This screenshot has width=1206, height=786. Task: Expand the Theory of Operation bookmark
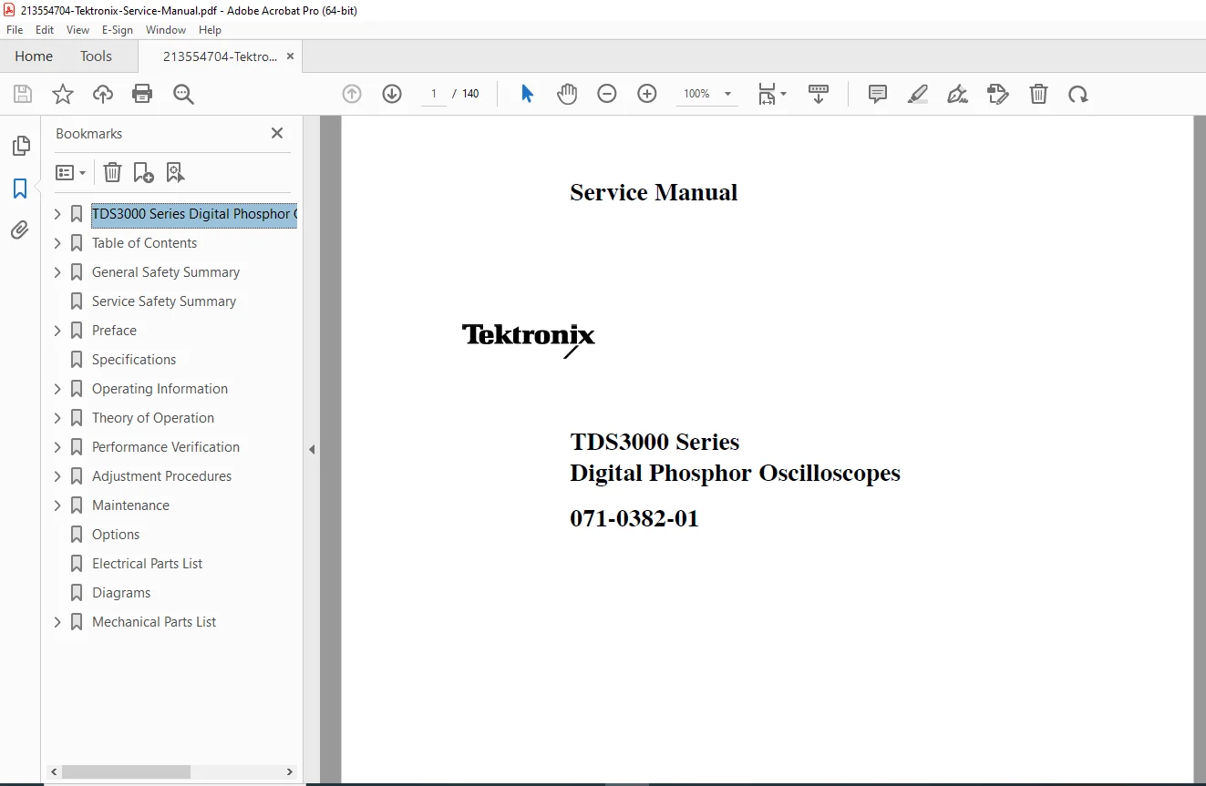click(x=57, y=418)
